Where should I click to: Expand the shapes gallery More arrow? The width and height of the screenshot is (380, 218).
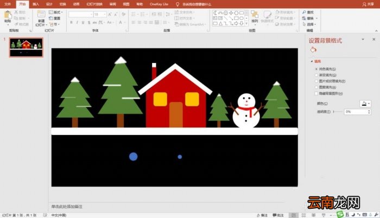pos(246,23)
